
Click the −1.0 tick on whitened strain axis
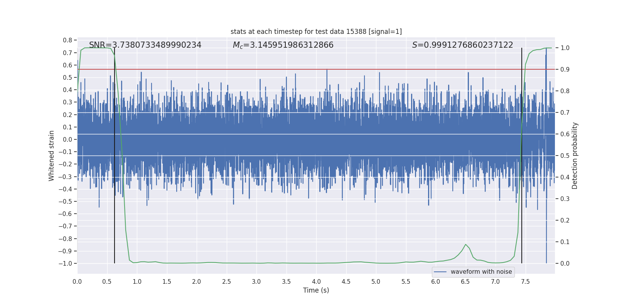(x=65, y=263)
